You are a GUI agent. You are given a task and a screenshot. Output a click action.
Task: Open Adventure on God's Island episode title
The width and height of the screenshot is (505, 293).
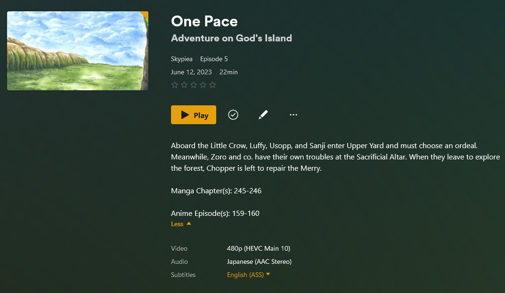pos(231,38)
